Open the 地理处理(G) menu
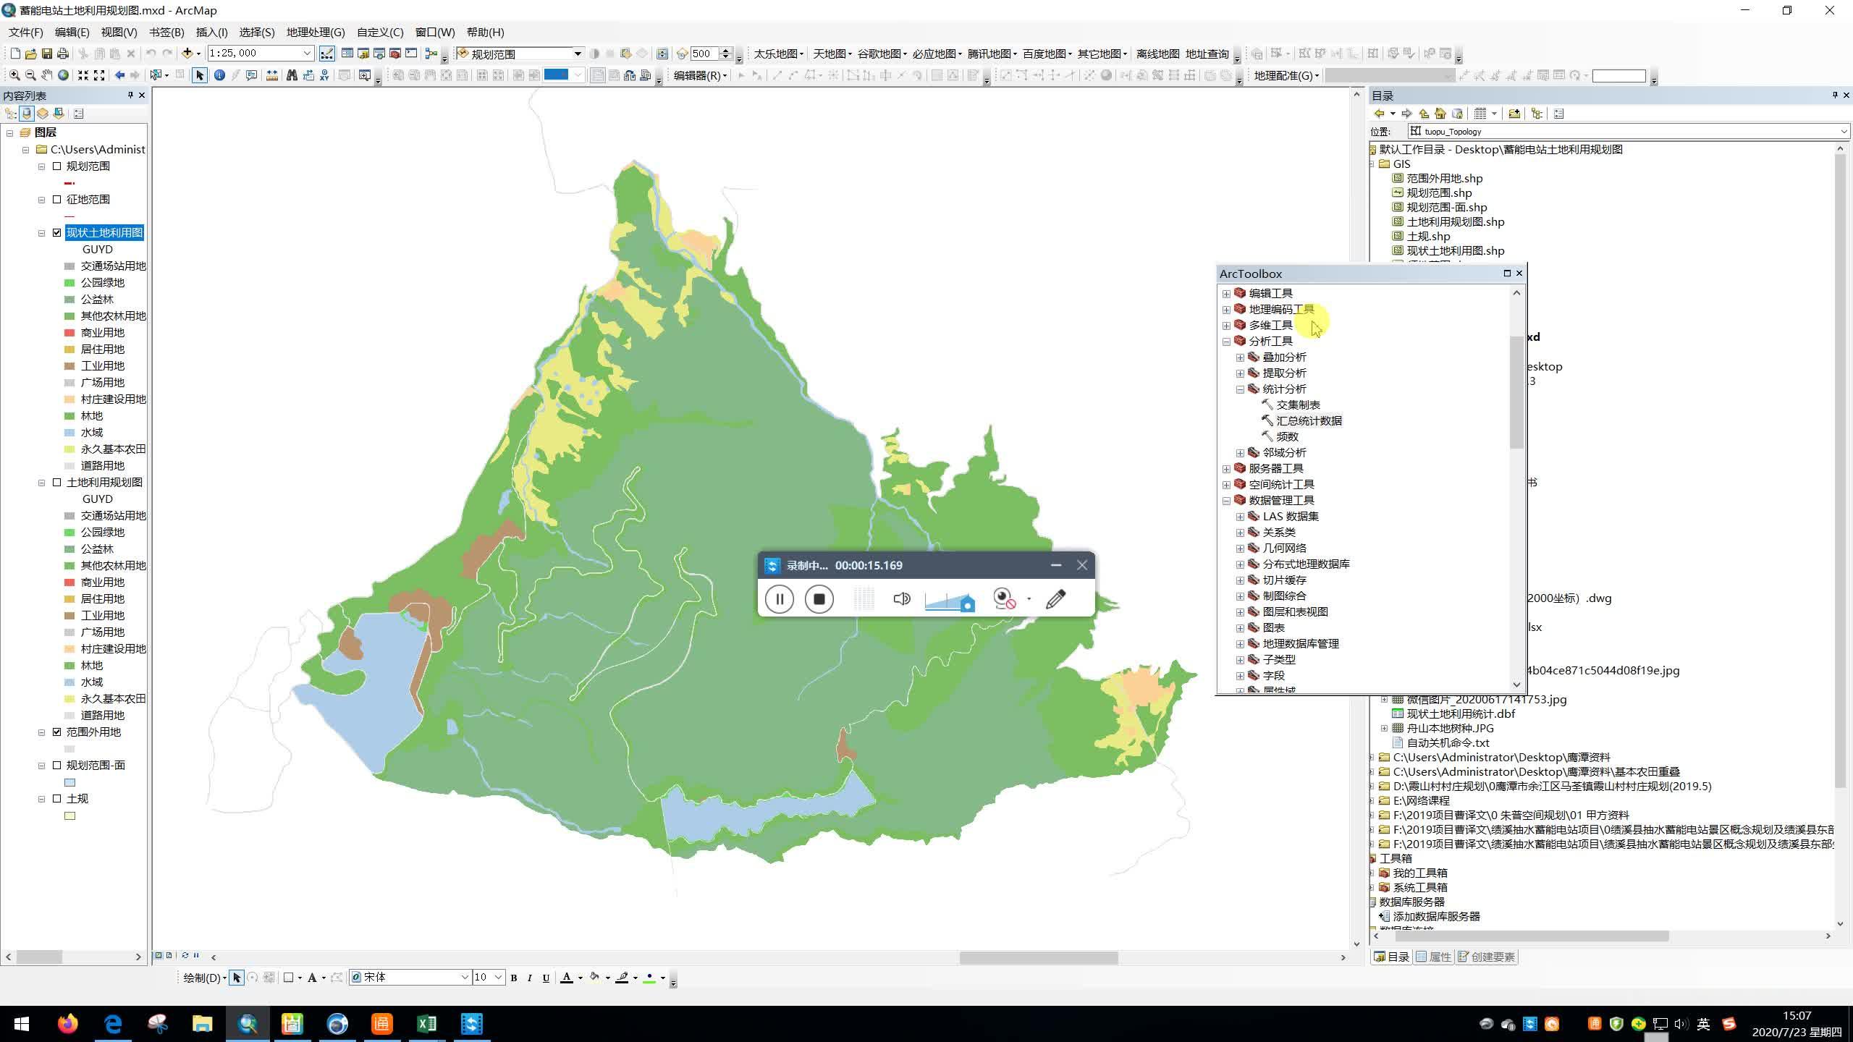 click(316, 33)
